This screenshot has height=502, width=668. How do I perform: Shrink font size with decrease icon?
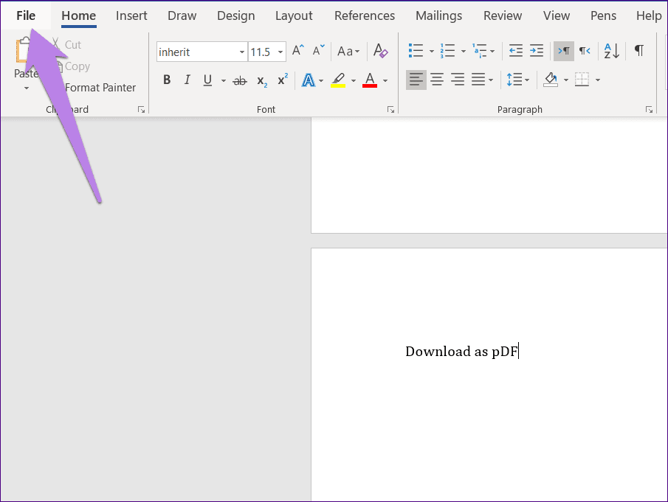[x=318, y=51]
